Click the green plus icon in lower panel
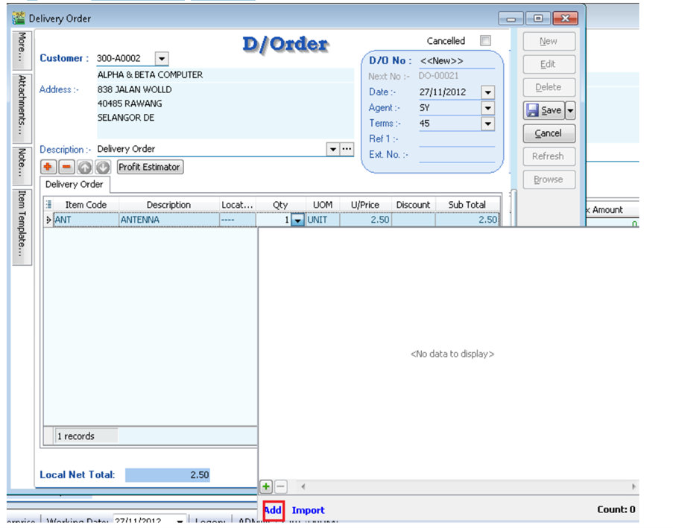673x528 pixels. [266, 486]
